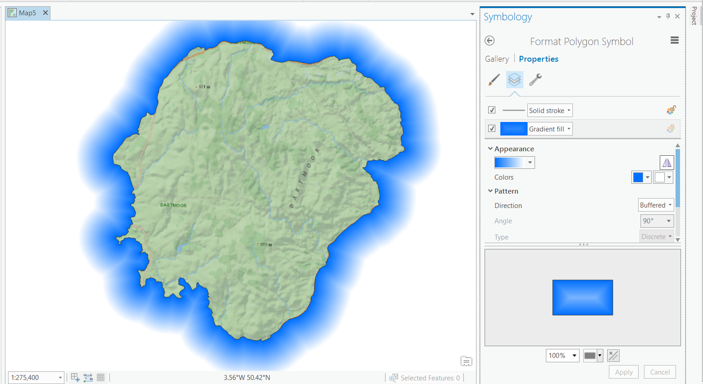Screen dimensions: 703x384
Task: Open the Solid stroke layer type dropdown
Action: [x=550, y=110]
